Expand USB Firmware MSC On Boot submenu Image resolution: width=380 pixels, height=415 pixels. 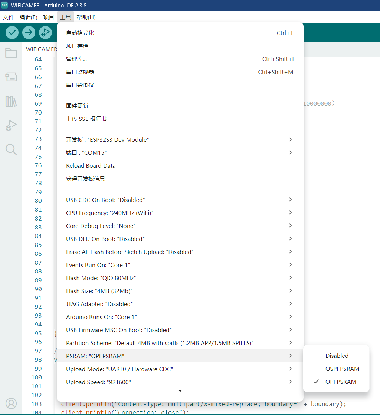click(180, 330)
